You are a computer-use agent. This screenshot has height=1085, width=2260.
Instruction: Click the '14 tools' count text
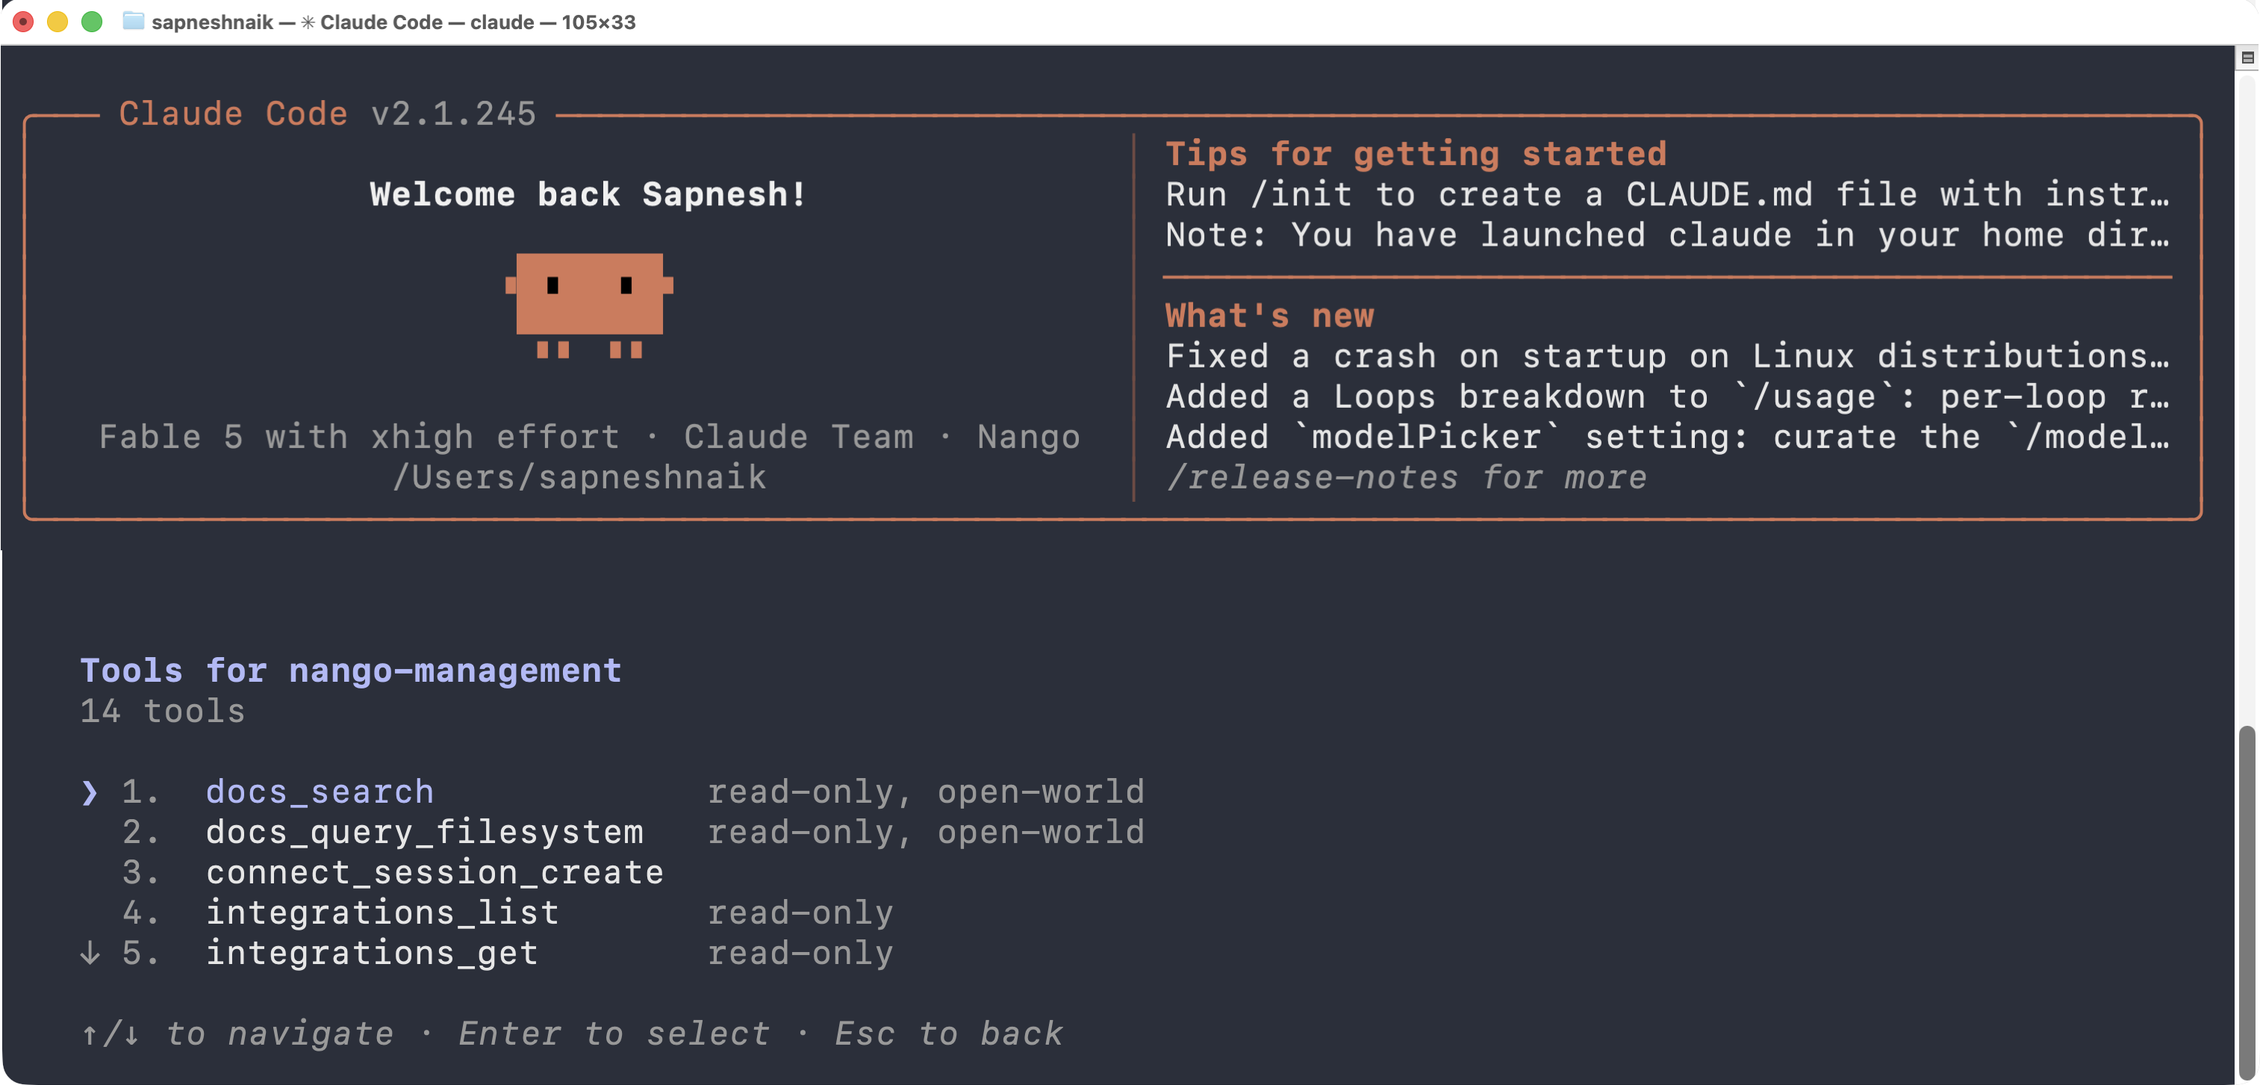click(x=162, y=712)
